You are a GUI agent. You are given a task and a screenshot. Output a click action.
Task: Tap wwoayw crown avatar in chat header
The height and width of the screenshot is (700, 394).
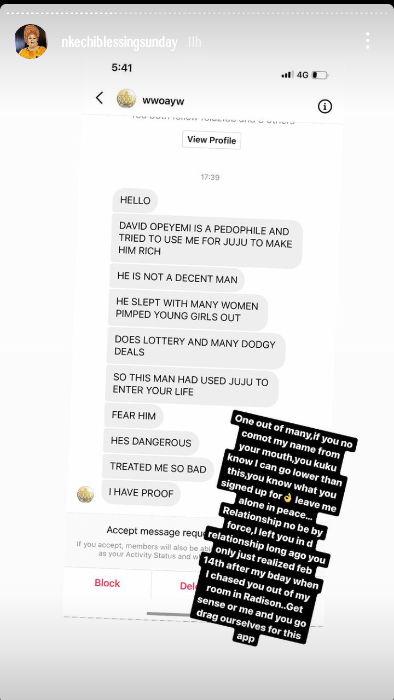126,99
